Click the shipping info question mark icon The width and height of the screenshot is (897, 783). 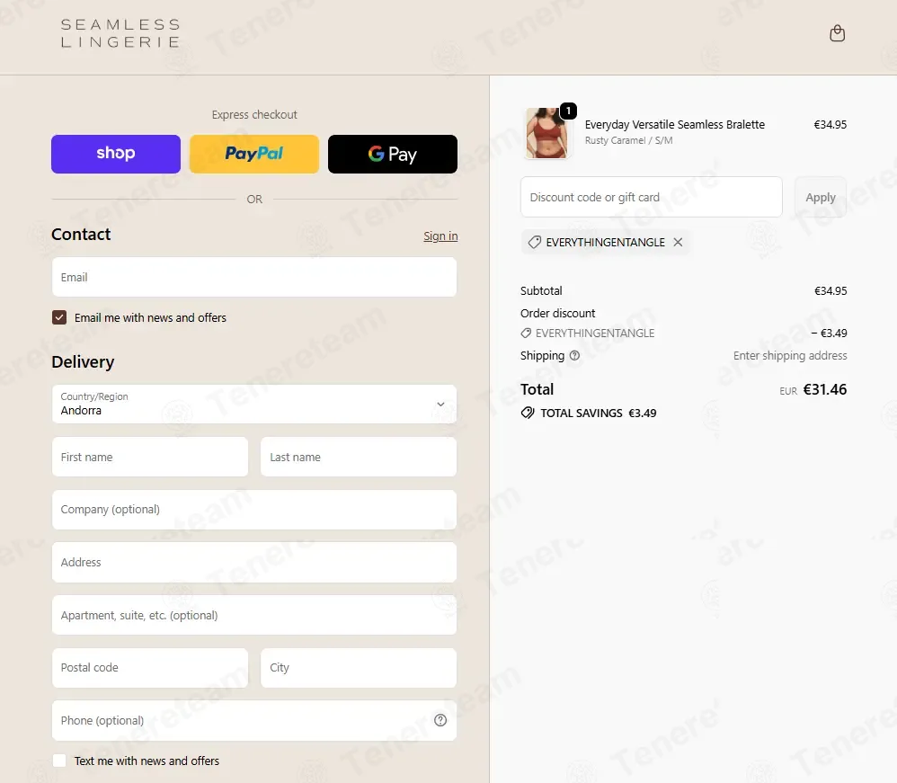pyautogui.click(x=575, y=355)
